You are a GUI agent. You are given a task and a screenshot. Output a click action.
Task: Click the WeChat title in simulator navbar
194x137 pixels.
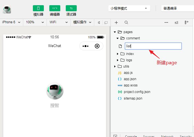tap(55, 46)
